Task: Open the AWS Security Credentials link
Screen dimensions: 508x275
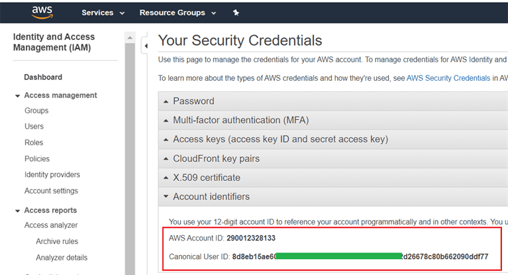Action: pos(448,78)
